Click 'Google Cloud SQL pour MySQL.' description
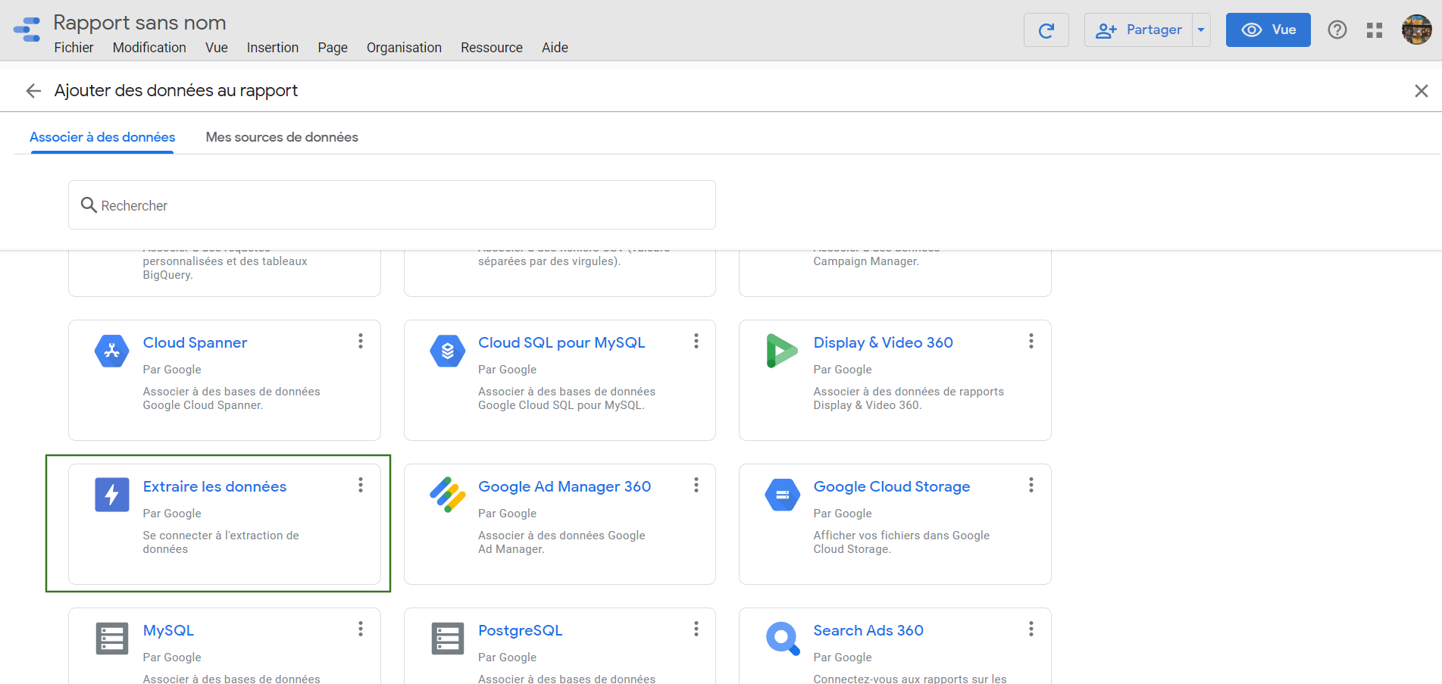The height and width of the screenshot is (684, 1442). [561, 405]
